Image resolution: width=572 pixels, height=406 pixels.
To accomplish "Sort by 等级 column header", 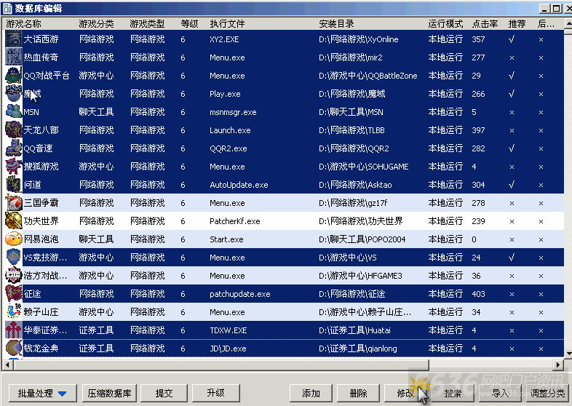I will [x=189, y=24].
